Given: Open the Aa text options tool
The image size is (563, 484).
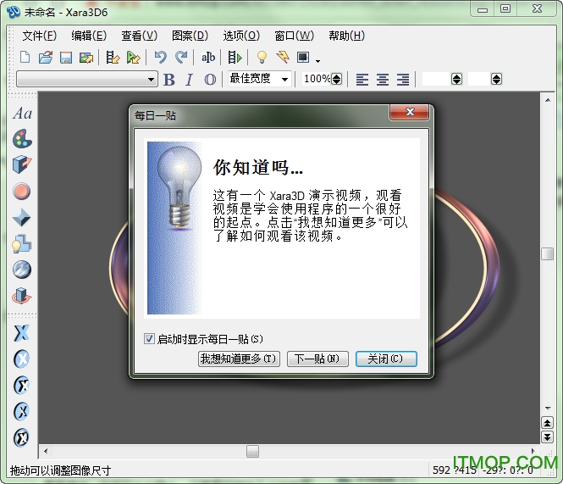Looking at the screenshot, I should (x=22, y=114).
